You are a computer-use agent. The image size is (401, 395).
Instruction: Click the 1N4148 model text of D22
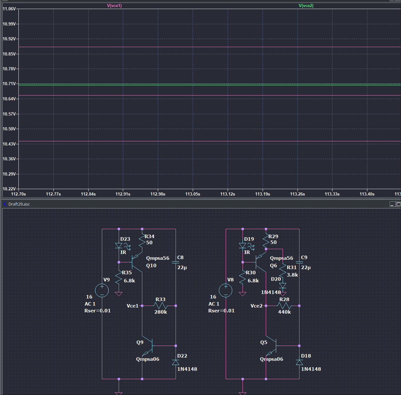pos(187,369)
